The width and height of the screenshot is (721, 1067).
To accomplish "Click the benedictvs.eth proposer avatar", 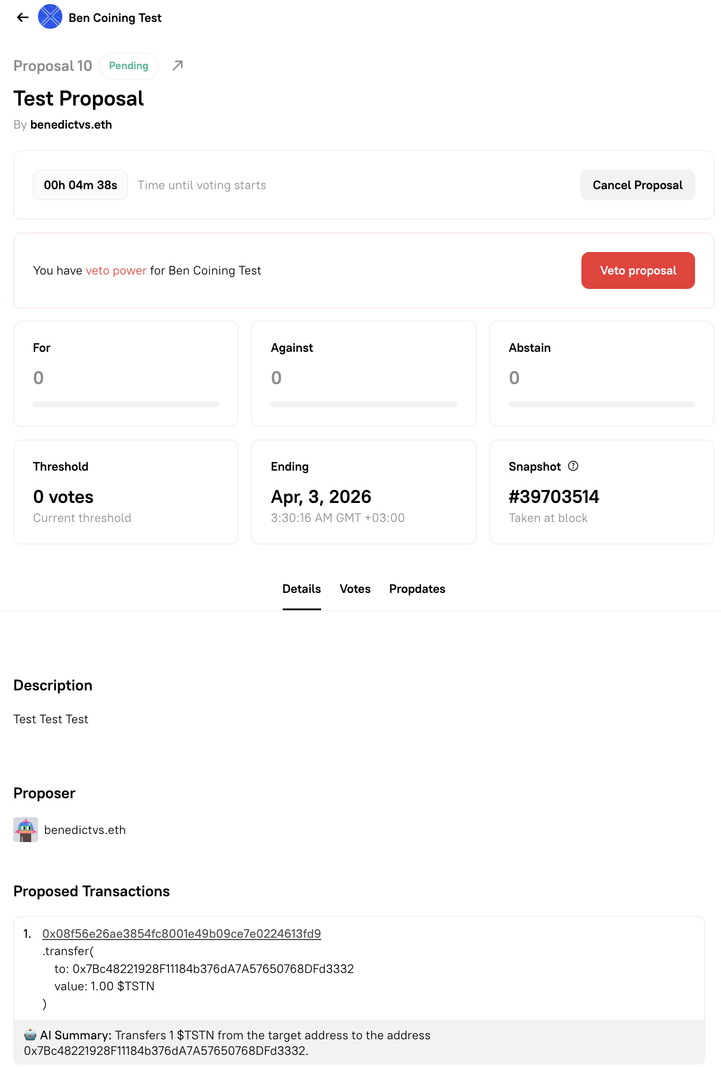I will tap(25, 829).
